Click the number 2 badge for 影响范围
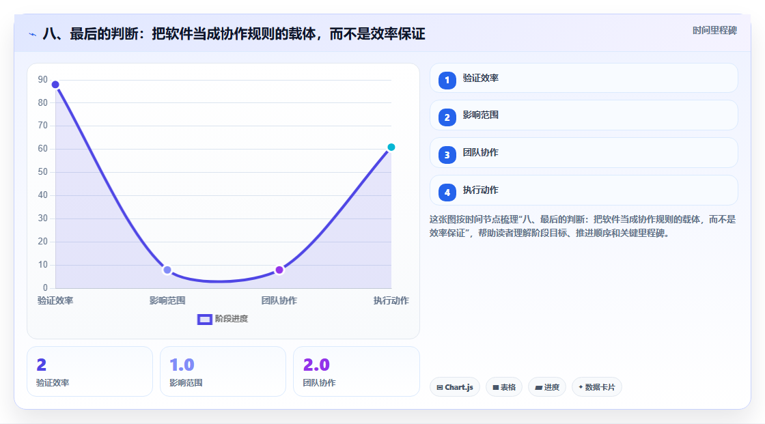Screen dimensions: 765x424 click(x=447, y=117)
